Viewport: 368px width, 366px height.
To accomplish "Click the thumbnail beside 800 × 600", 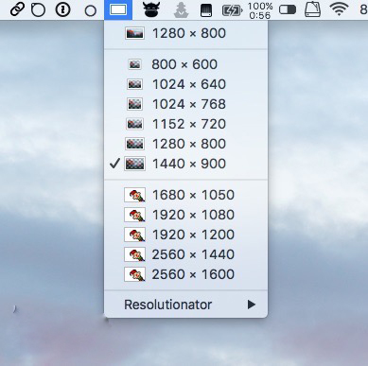I will 134,64.
